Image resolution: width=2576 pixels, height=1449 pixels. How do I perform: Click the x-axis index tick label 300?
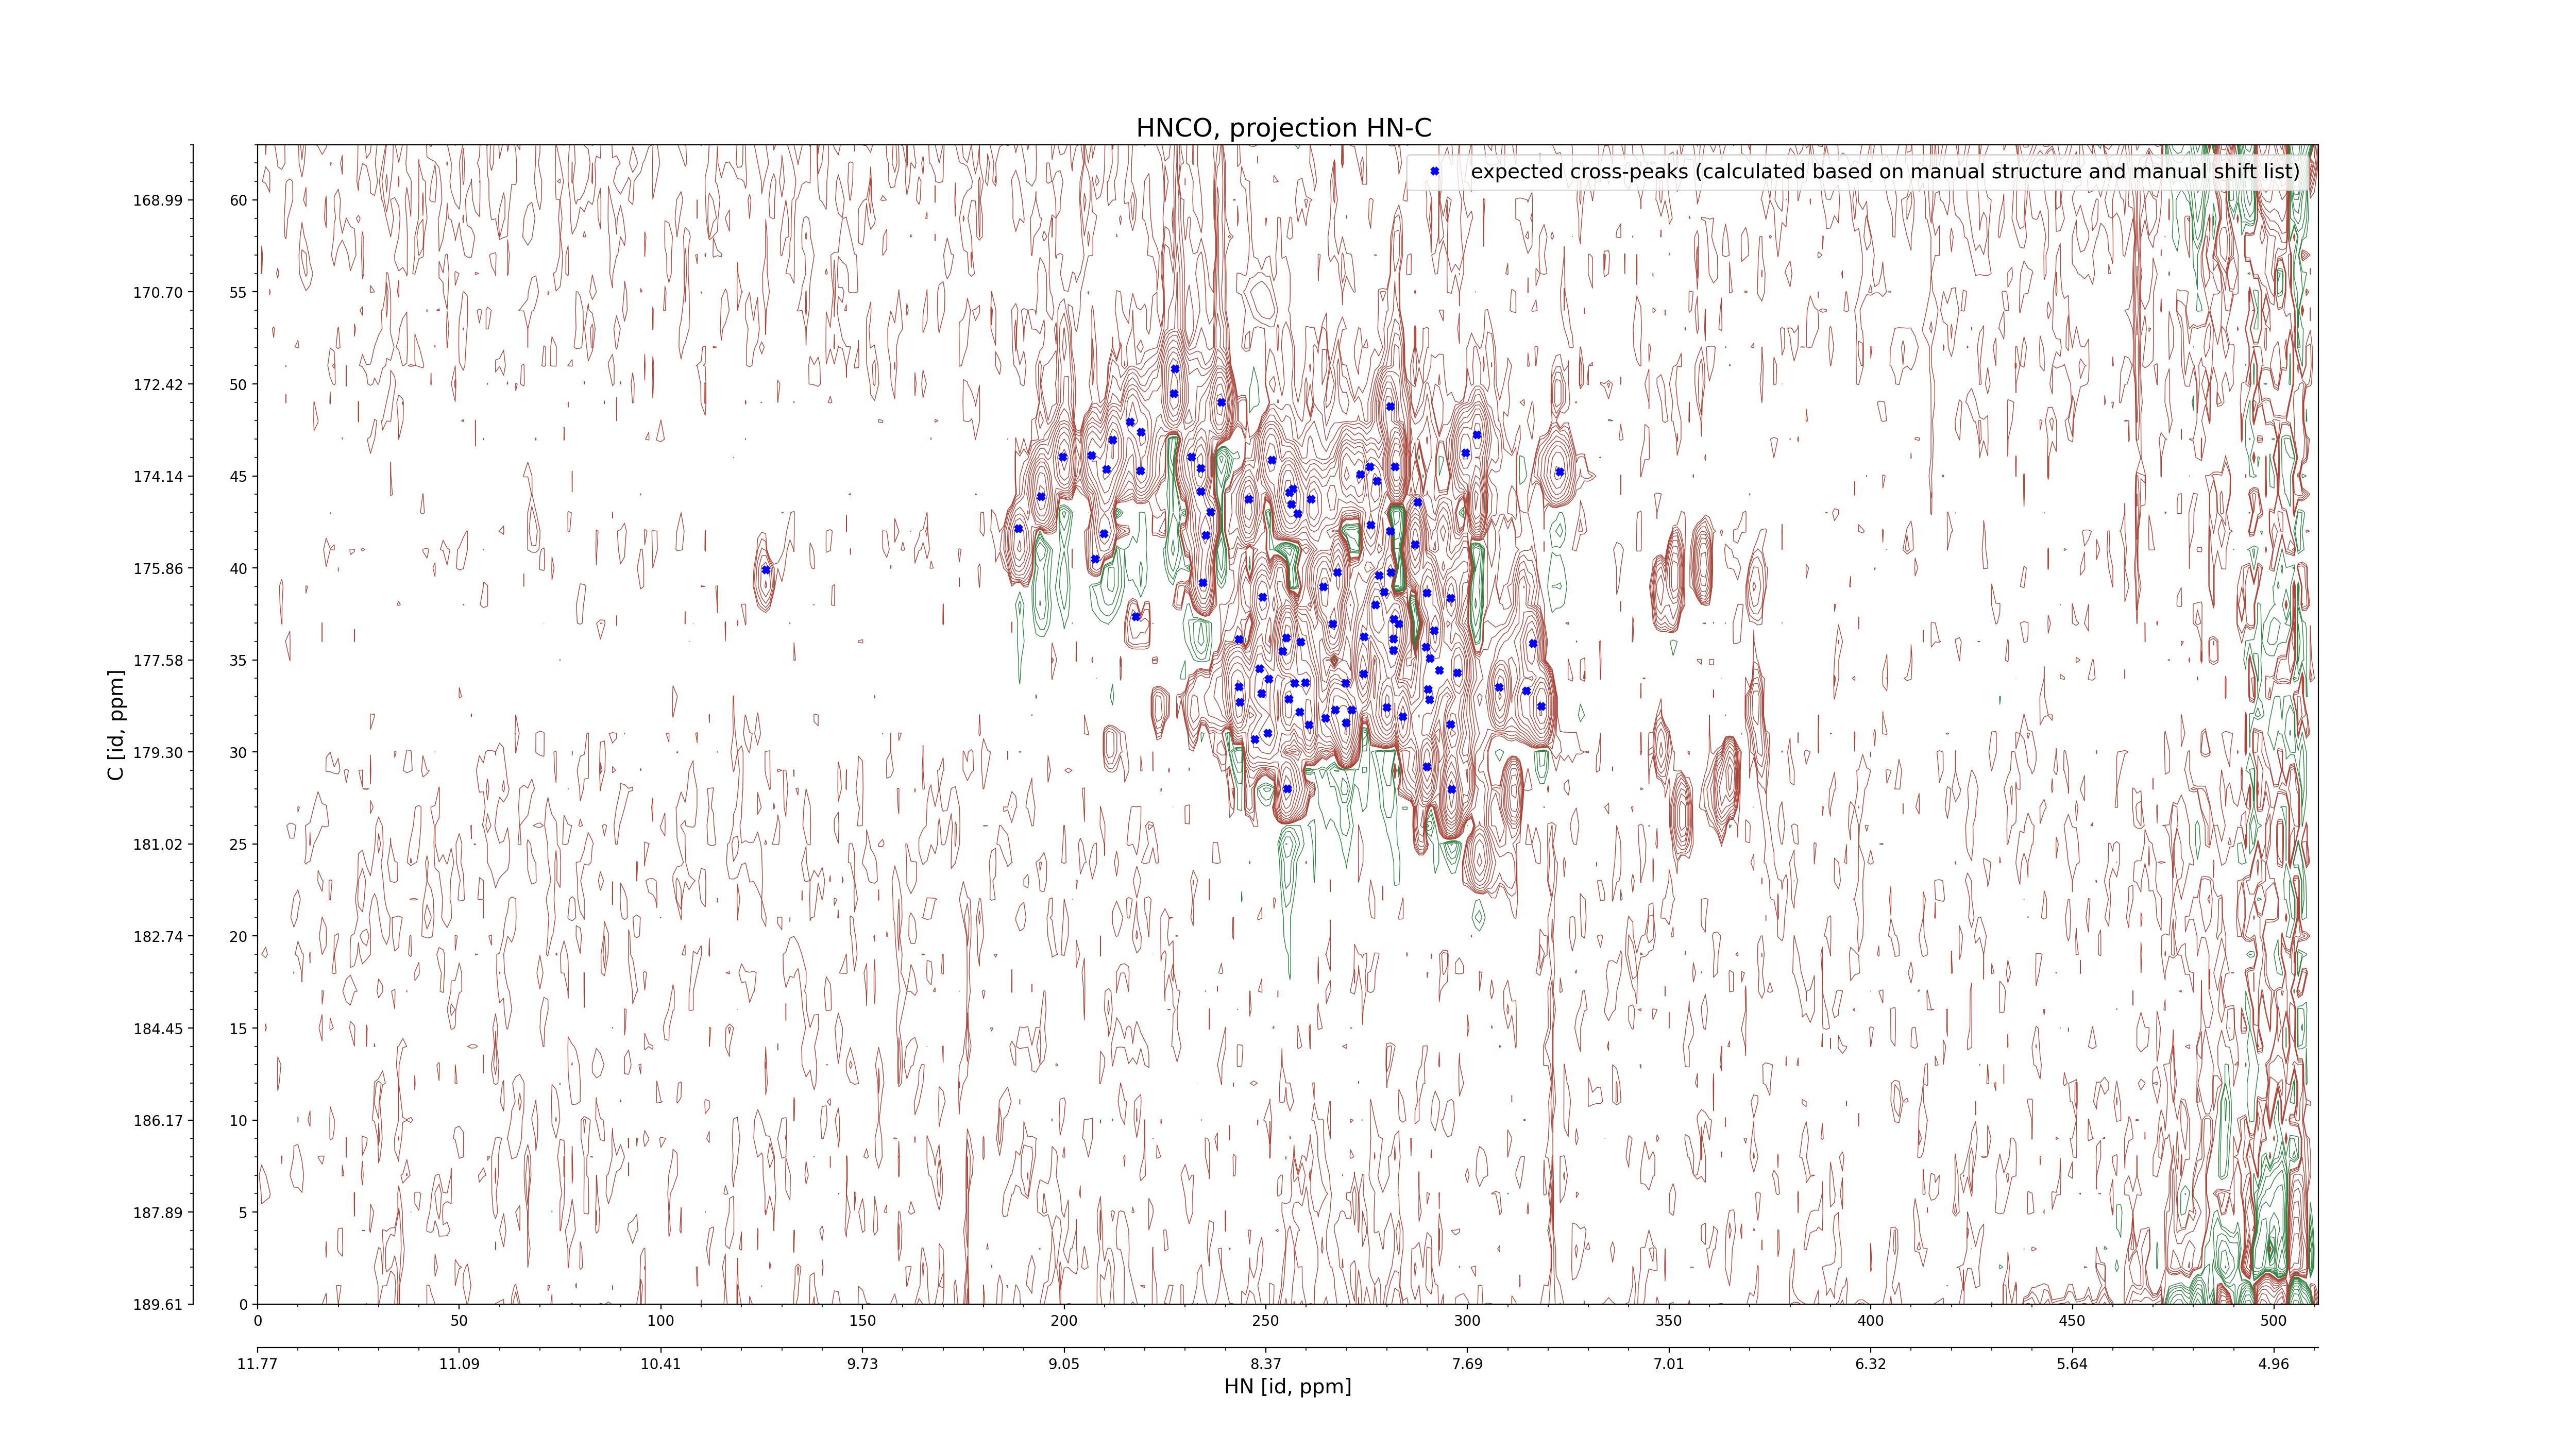tap(1467, 1321)
